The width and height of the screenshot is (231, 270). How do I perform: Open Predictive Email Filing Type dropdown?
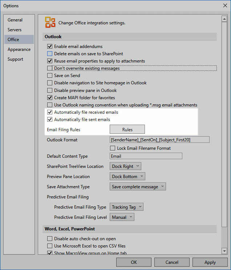(126, 207)
